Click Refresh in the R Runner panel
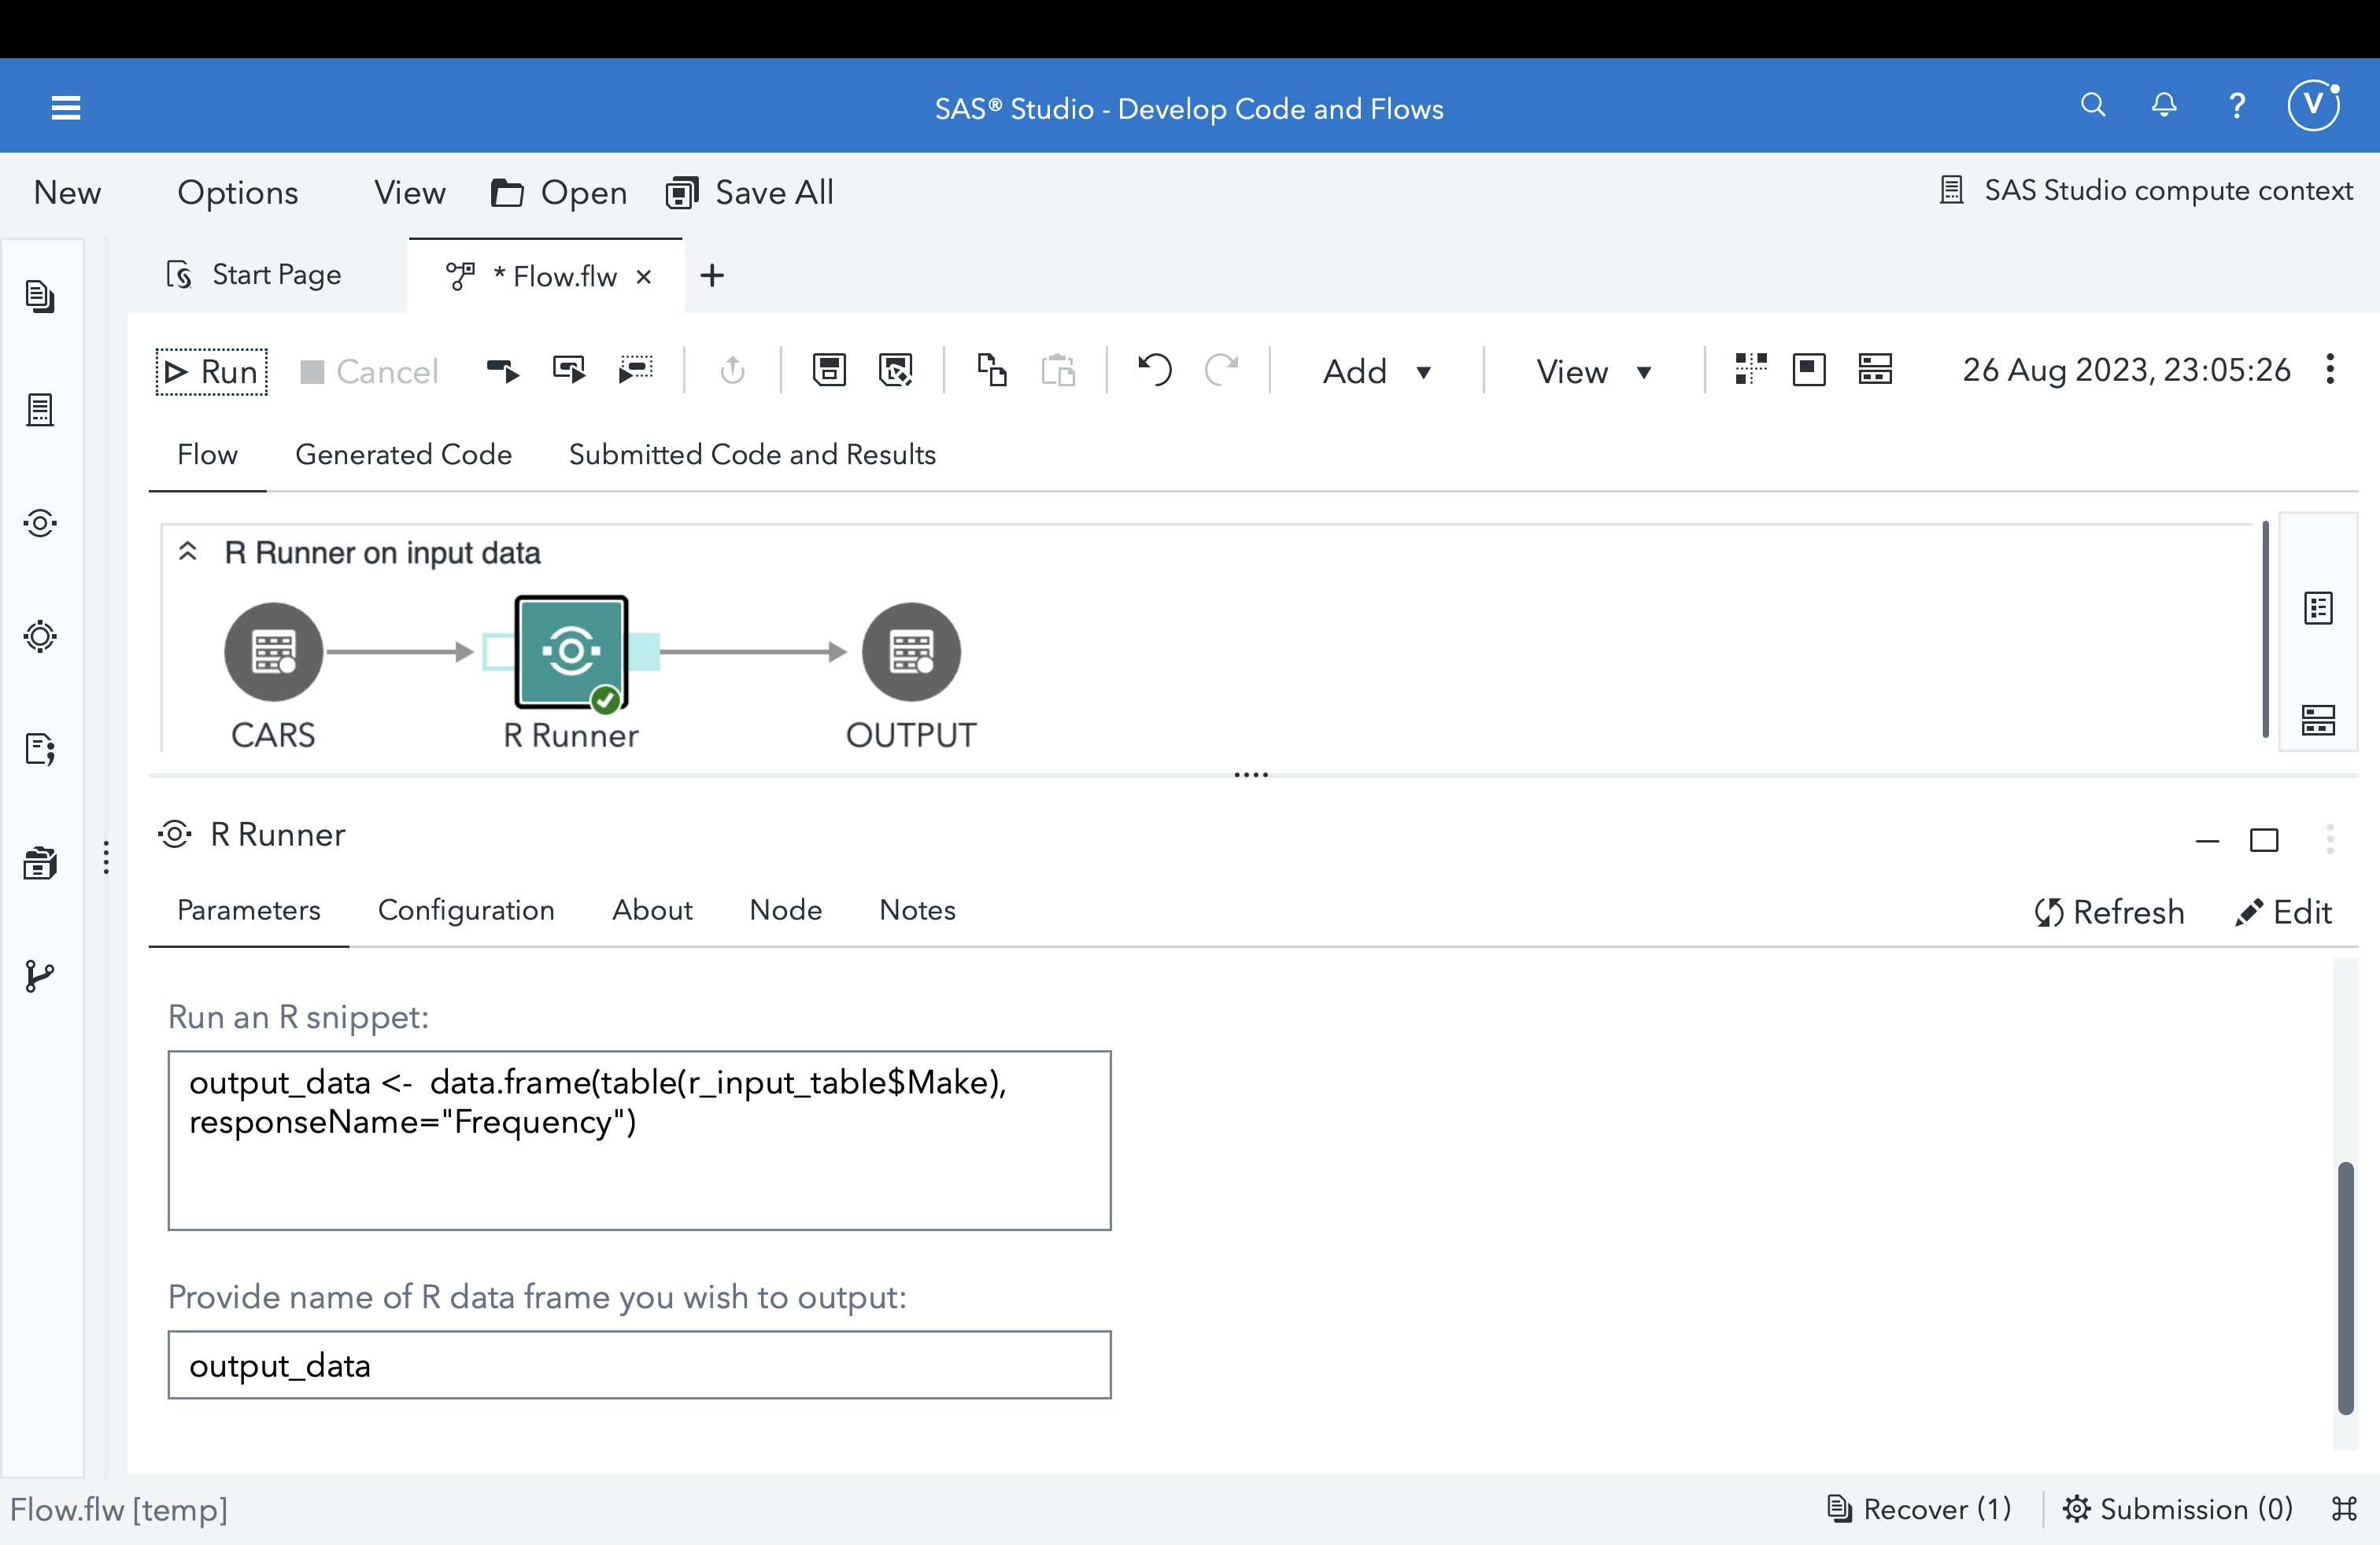This screenshot has height=1545, width=2380. coord(2109,912)
